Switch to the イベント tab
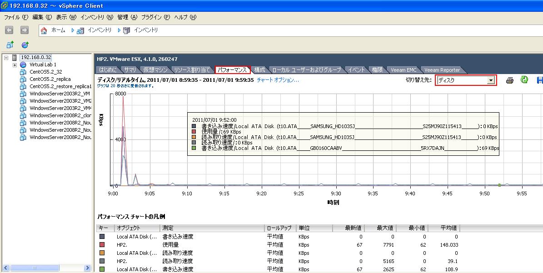Viewport: 543px width, 273px height. click(x=357, y=70)
